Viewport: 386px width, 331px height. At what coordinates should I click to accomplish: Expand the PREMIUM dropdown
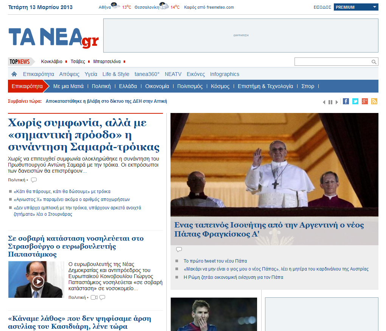(x=374, y=7)
